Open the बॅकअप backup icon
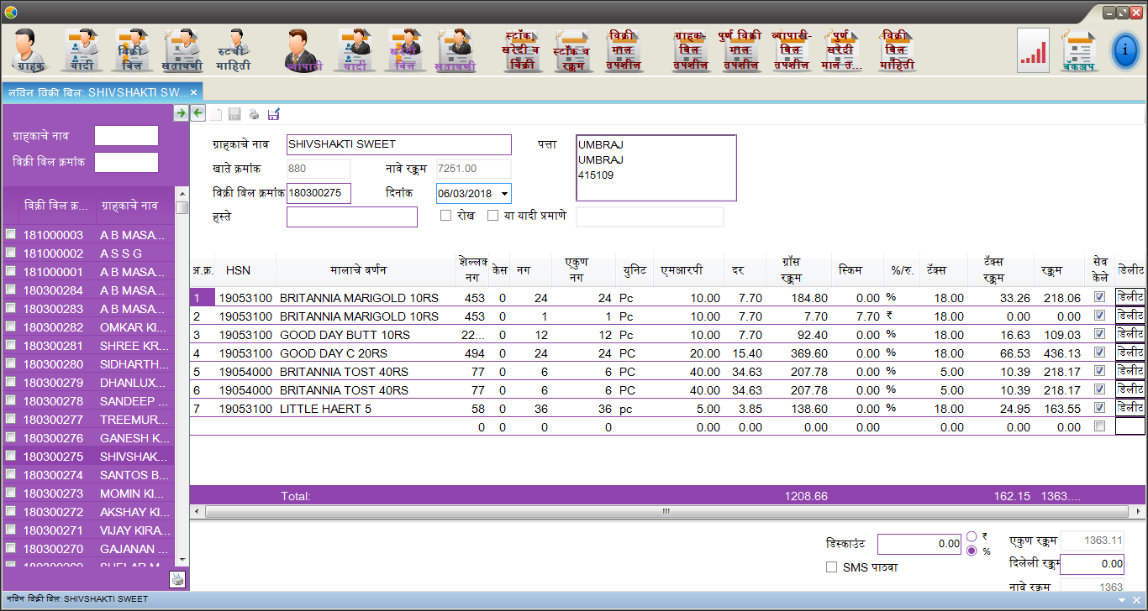 click(x=1078, y=52)
